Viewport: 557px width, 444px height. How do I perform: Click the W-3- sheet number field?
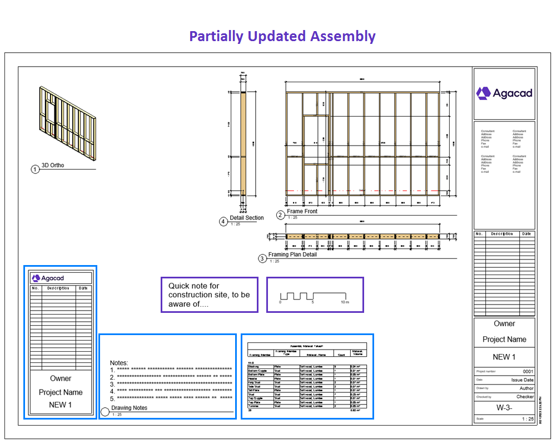[504, 407]
